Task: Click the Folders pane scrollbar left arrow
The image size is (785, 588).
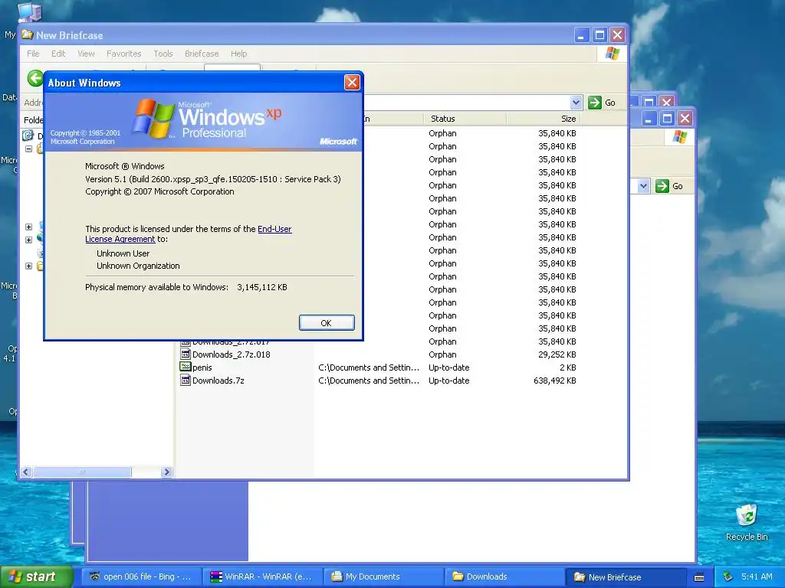Action: (x=26, y=472)
